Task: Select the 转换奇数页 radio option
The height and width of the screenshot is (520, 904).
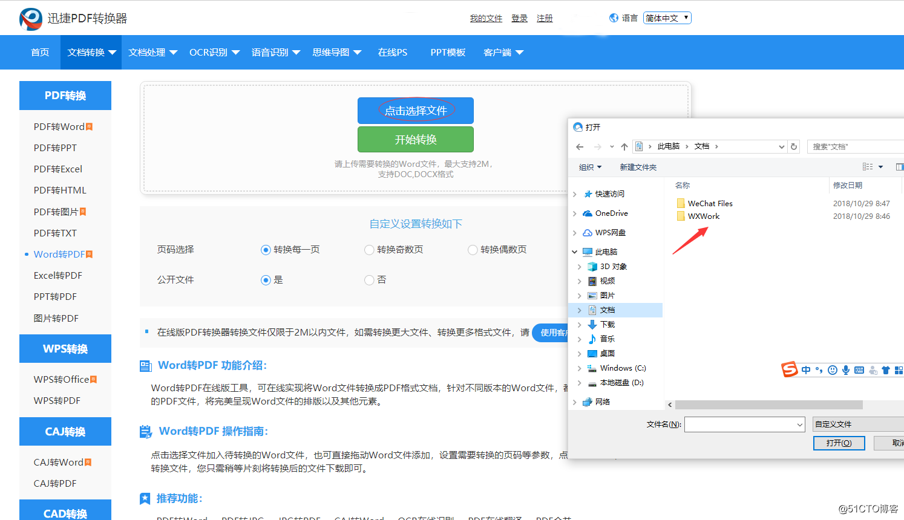Action: (369, 250)
